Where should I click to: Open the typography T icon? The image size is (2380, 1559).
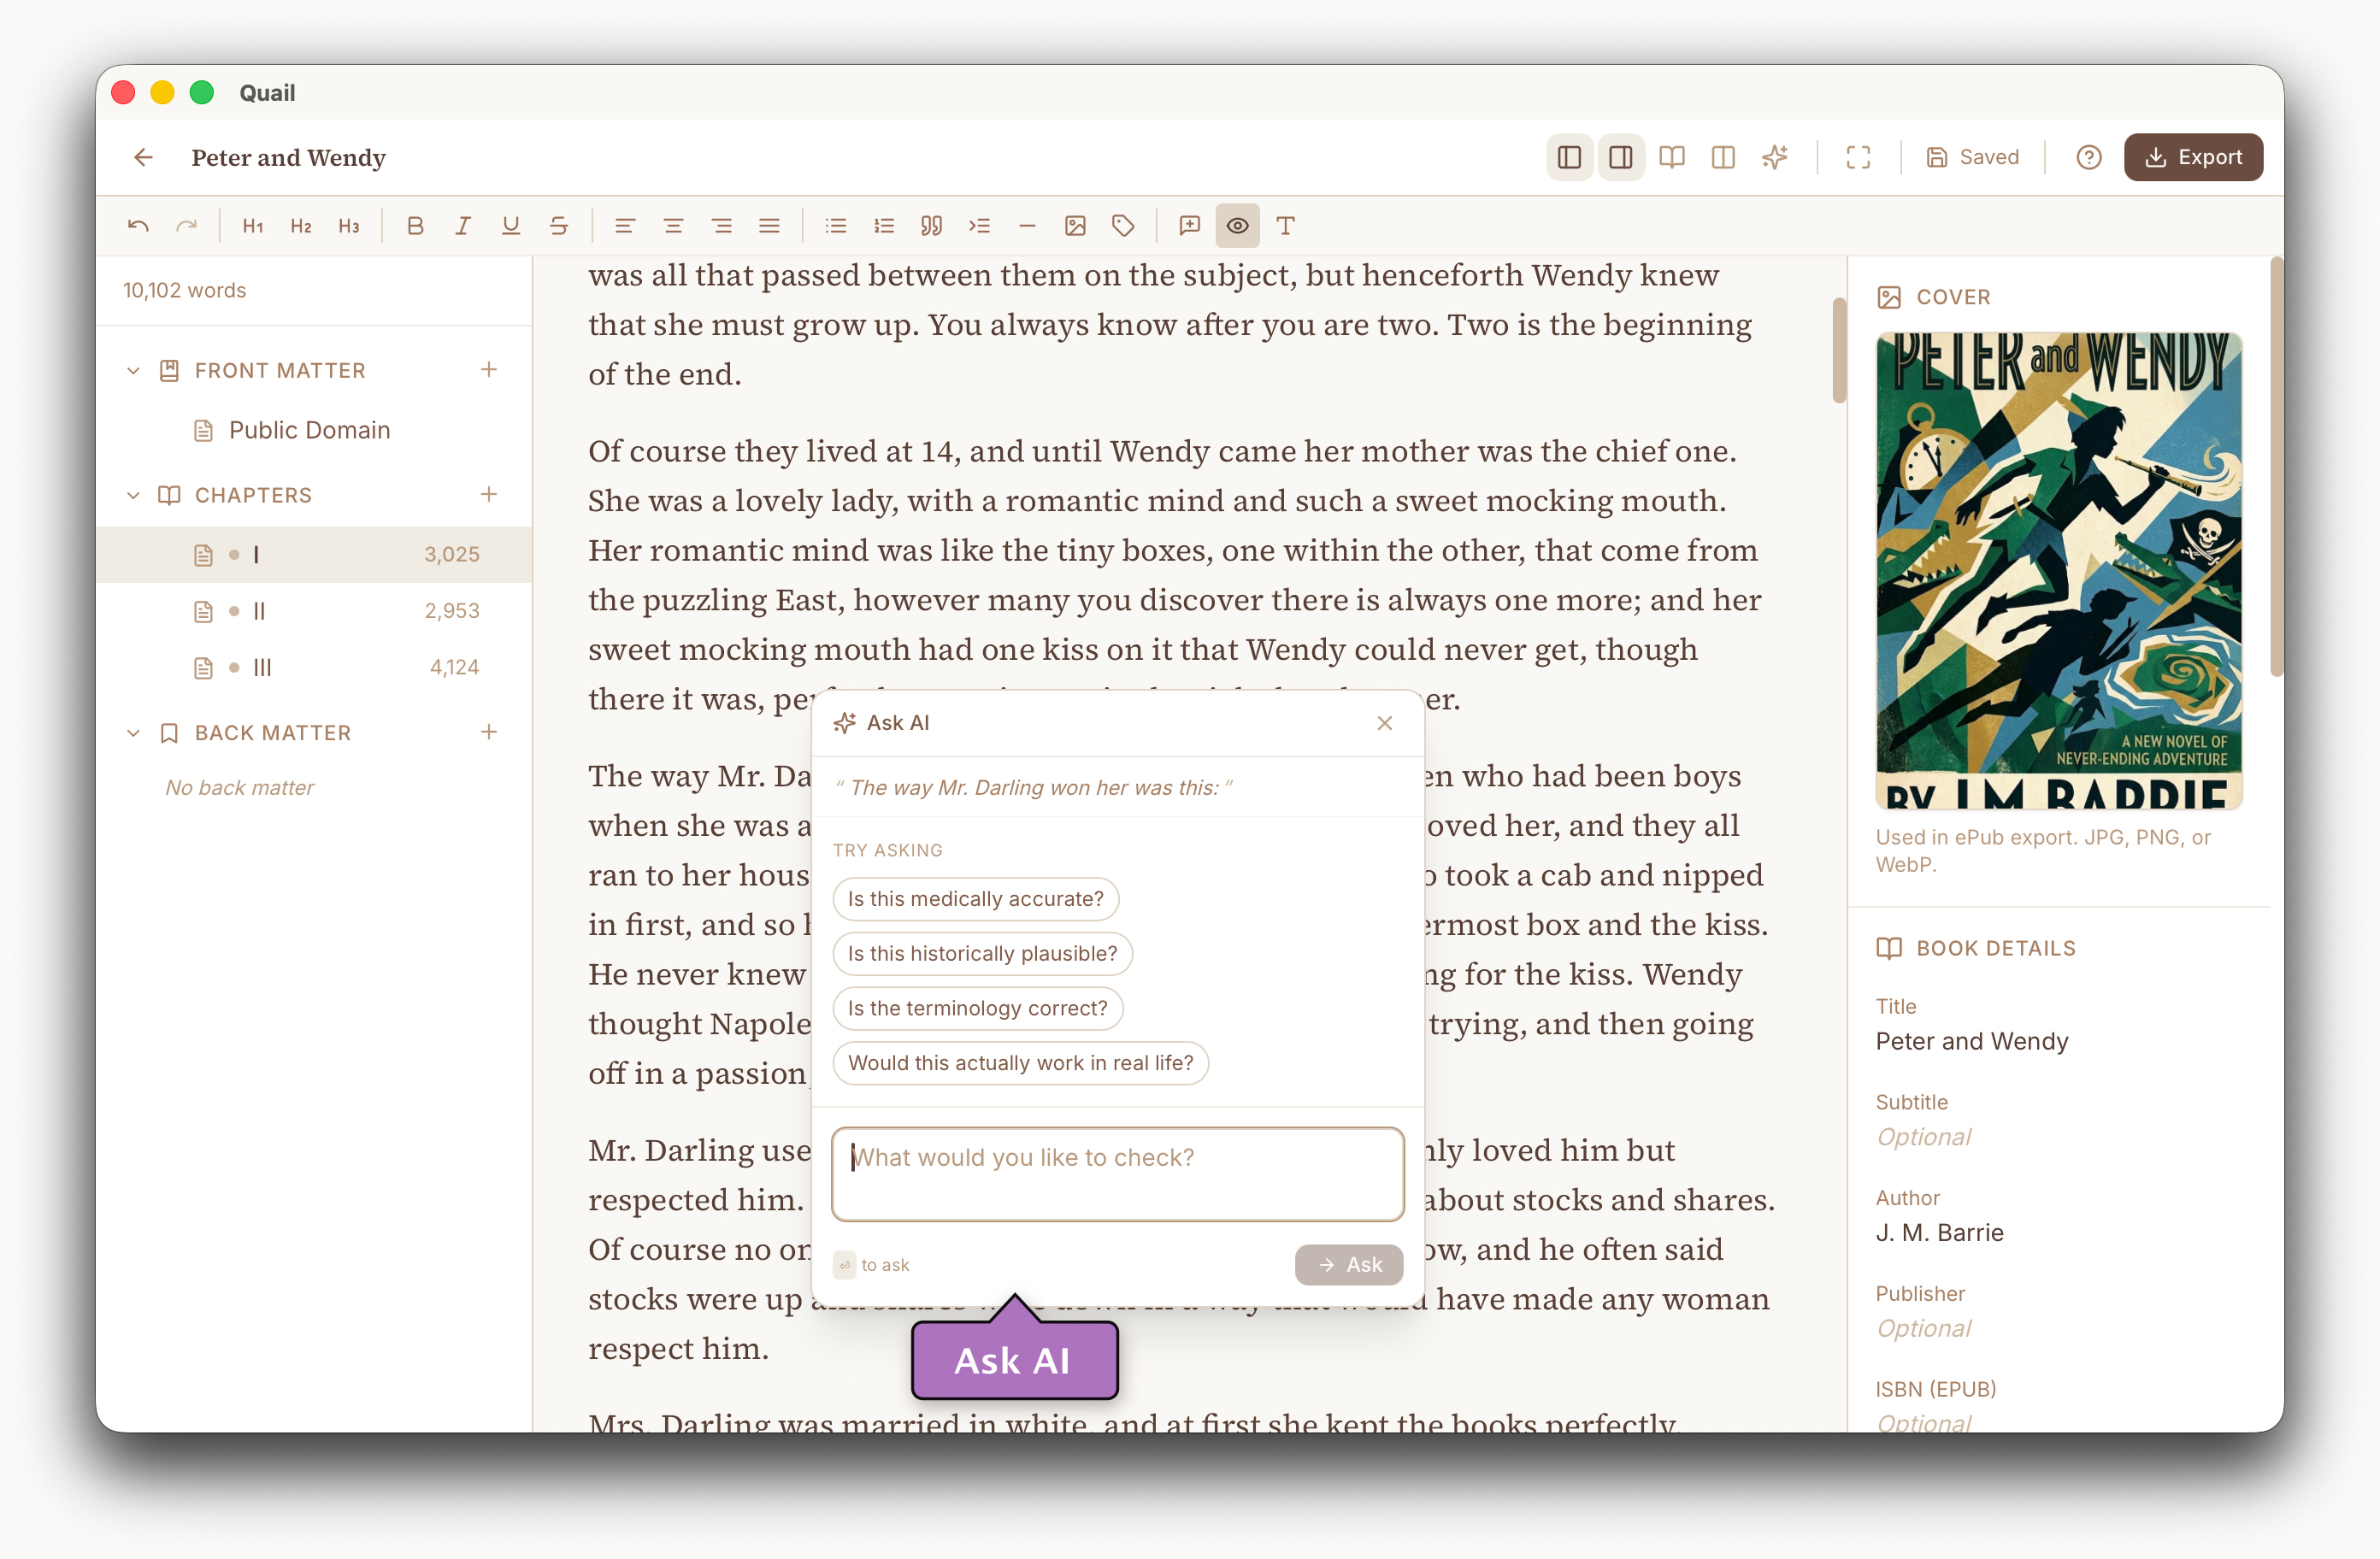click(x=1286, y=226)
